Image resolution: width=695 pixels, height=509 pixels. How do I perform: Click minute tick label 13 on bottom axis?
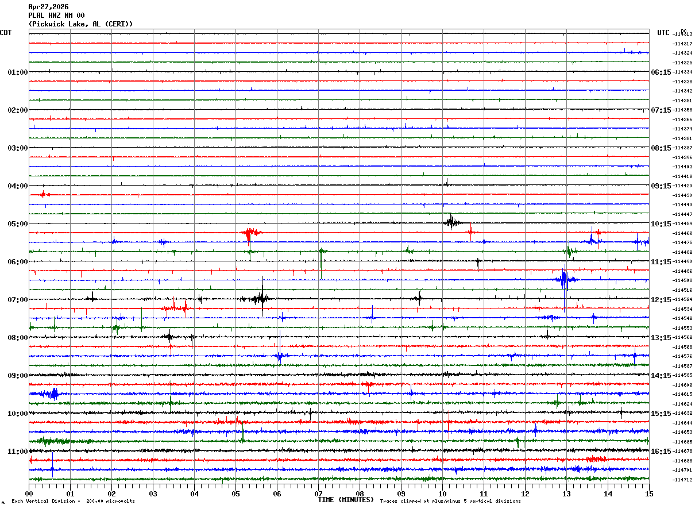(x=566, y=493)
